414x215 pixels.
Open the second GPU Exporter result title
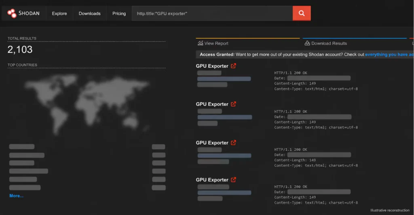click(x=212, y=104)
